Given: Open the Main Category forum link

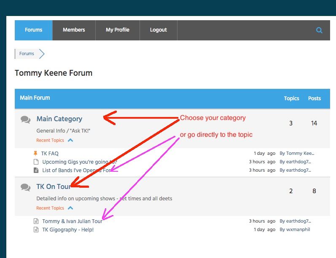Looking at the screenshot, I should (59, 119).
